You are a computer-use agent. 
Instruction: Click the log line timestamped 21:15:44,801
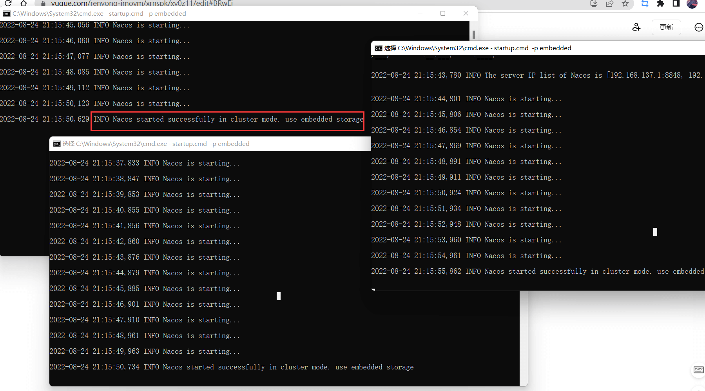coord(466,99)
